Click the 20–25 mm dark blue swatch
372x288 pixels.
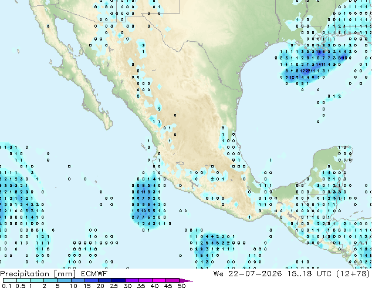coord(104,280)
